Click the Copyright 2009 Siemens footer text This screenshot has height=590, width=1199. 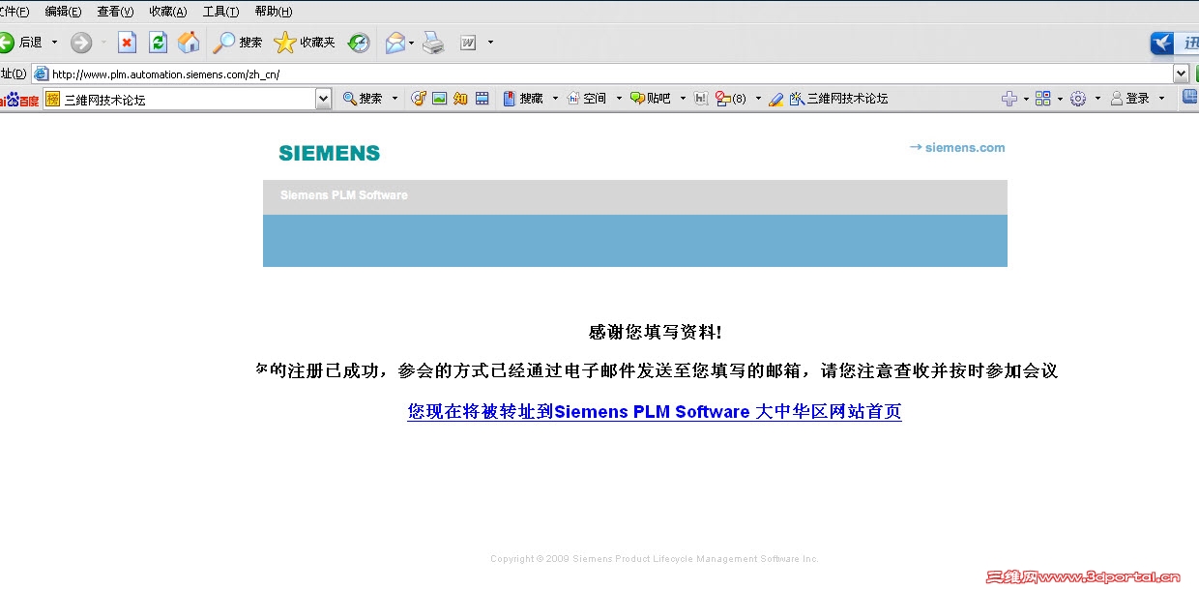655,559
